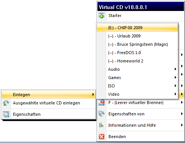This screenshot has height=143, width=185.
Task: Click the Ausgewählte virtuelle CD einlegen icon
Action: 6,103
